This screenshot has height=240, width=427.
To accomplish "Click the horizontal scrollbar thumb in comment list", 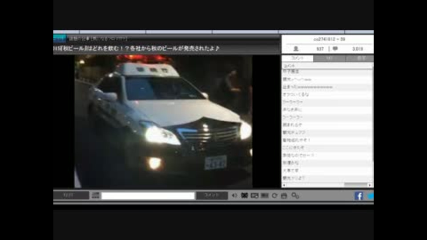I will coord(355,185).
